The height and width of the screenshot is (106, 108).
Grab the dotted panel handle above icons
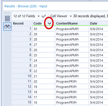tap(7, 13)
